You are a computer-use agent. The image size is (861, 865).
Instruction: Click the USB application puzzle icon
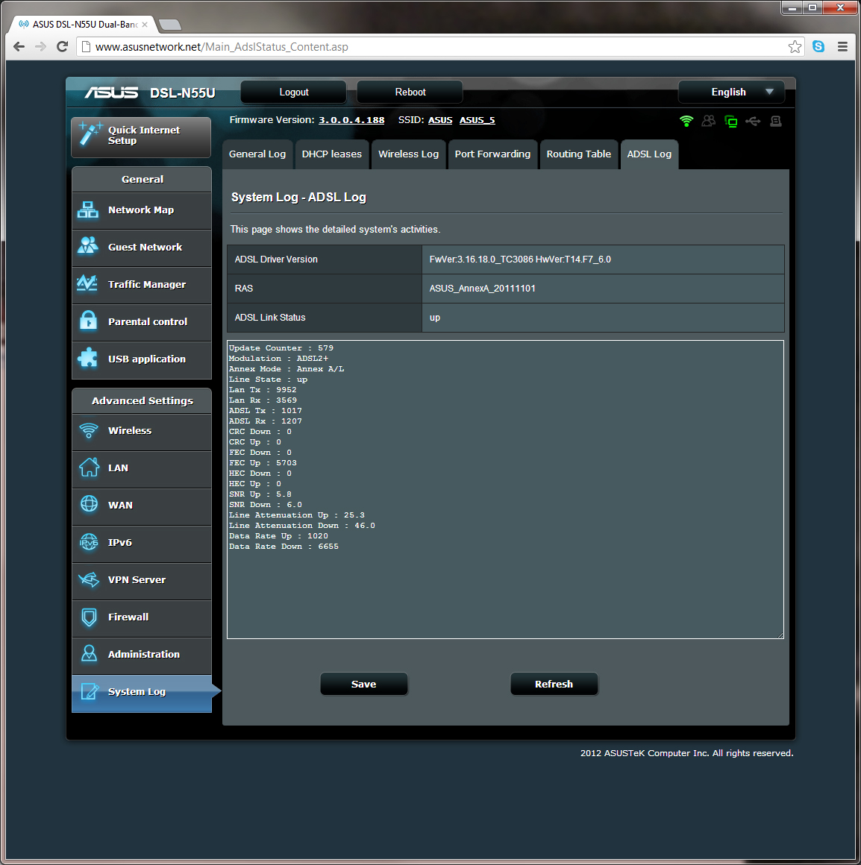[88, 358]
